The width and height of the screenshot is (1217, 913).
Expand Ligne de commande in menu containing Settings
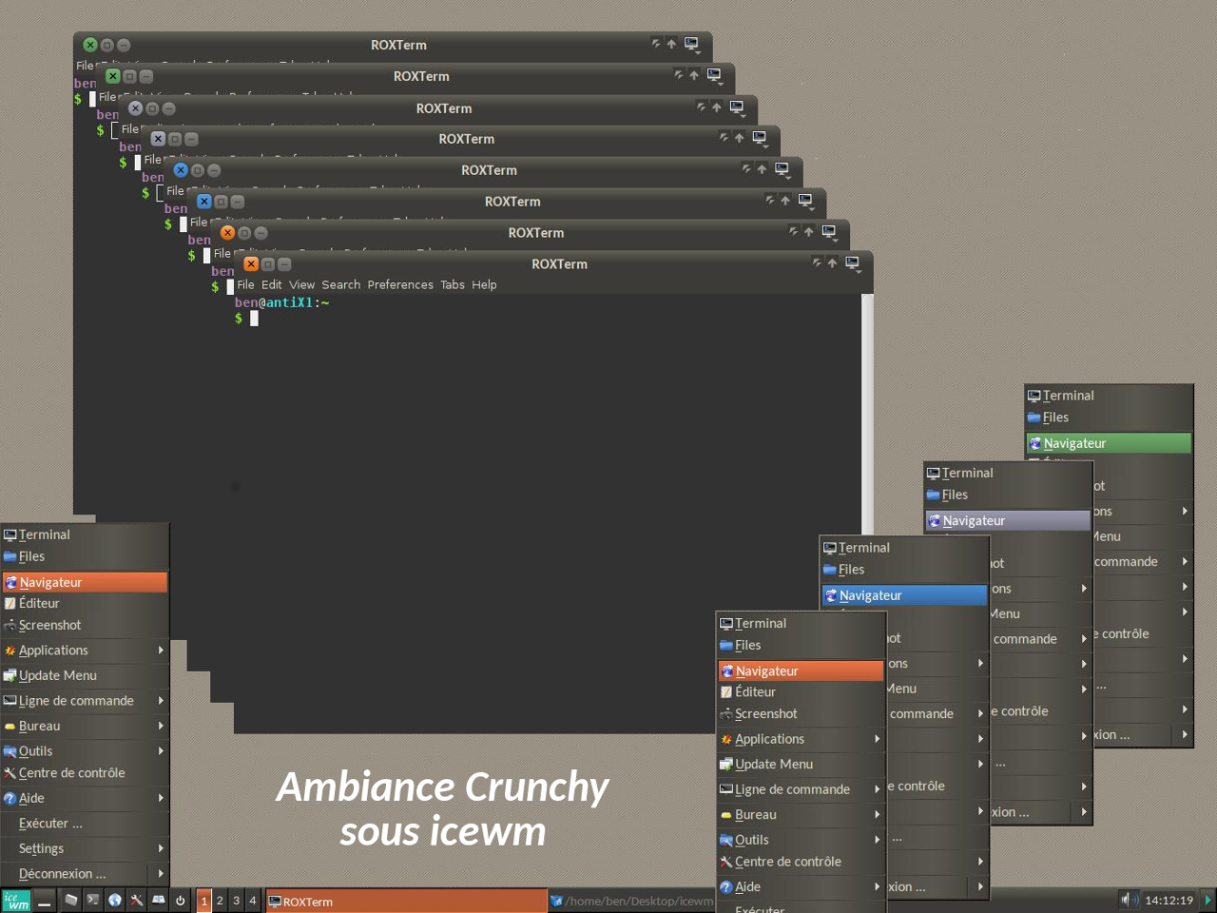(161, 701)
